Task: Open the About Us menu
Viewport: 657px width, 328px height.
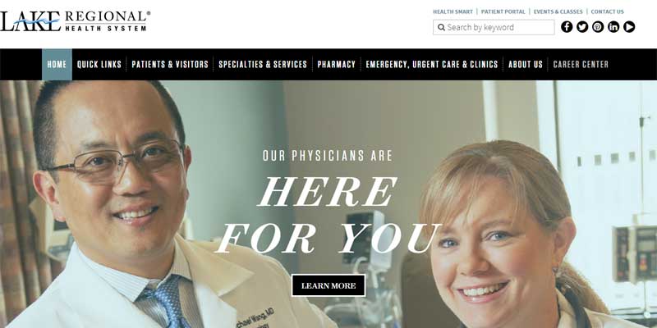Action: point(526,65)
